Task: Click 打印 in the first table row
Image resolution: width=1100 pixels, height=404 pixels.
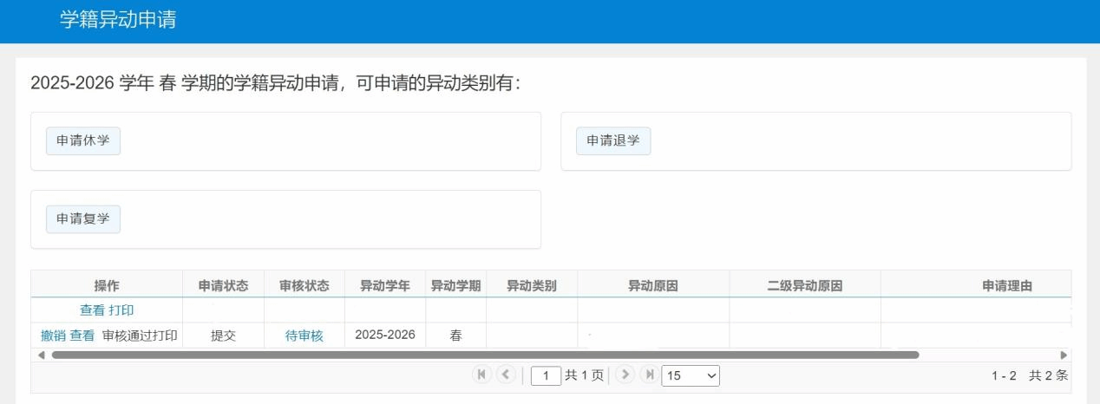Action: click(121, 310)
